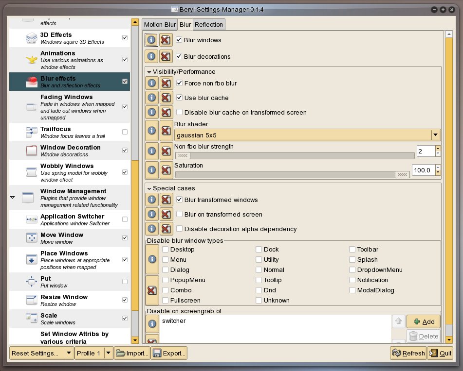Decrease Saturation with the down arrow
The image size is (463, 371).
[438, 172]
